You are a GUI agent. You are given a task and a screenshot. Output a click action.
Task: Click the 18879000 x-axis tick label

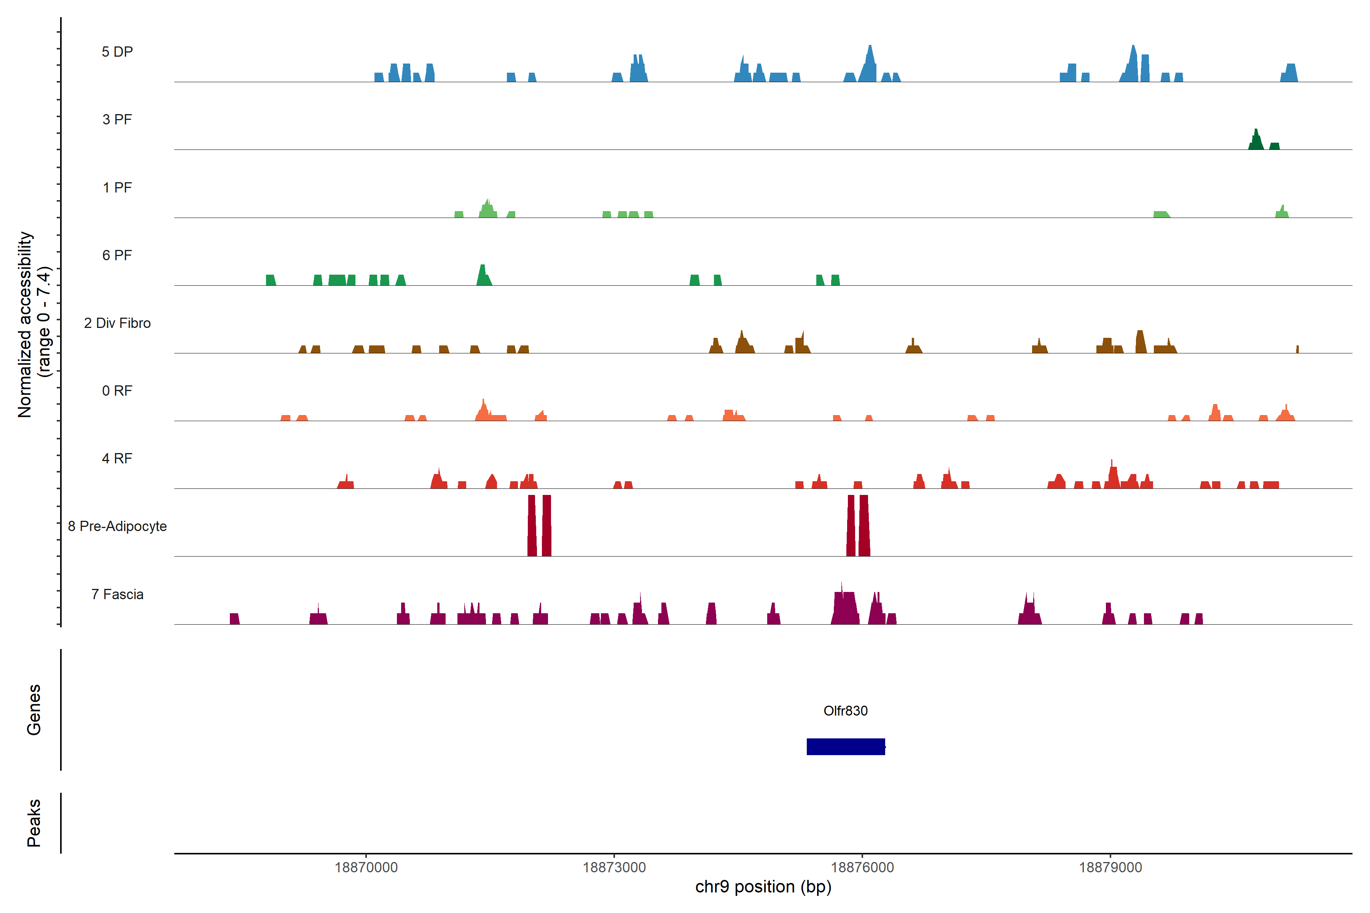click(1110, 867)
